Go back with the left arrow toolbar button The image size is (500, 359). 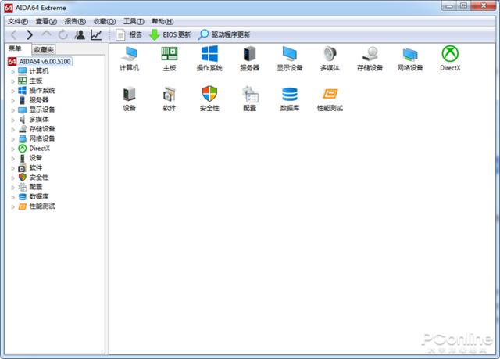pyautogui.click(x=14, y=34)
